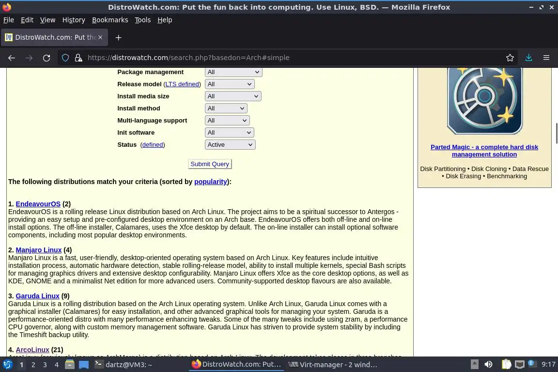This screenshot has height=372, width=558.
Task: Open the EndeavourOS distribution link
Action: pos(38,204)
